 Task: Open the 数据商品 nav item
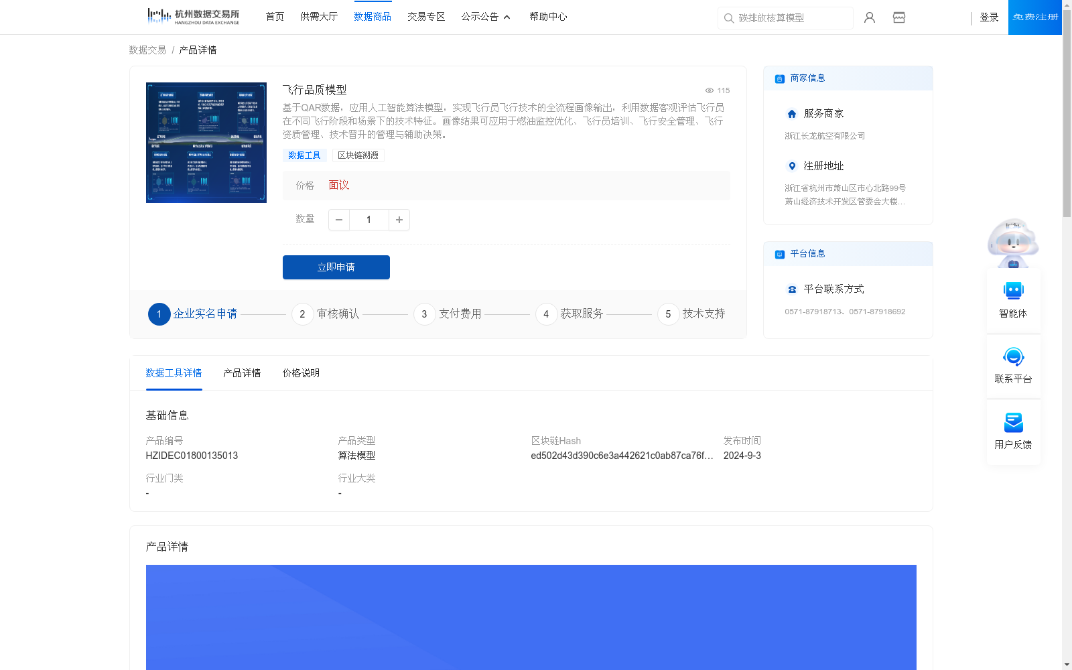click(x=373, y=17)
